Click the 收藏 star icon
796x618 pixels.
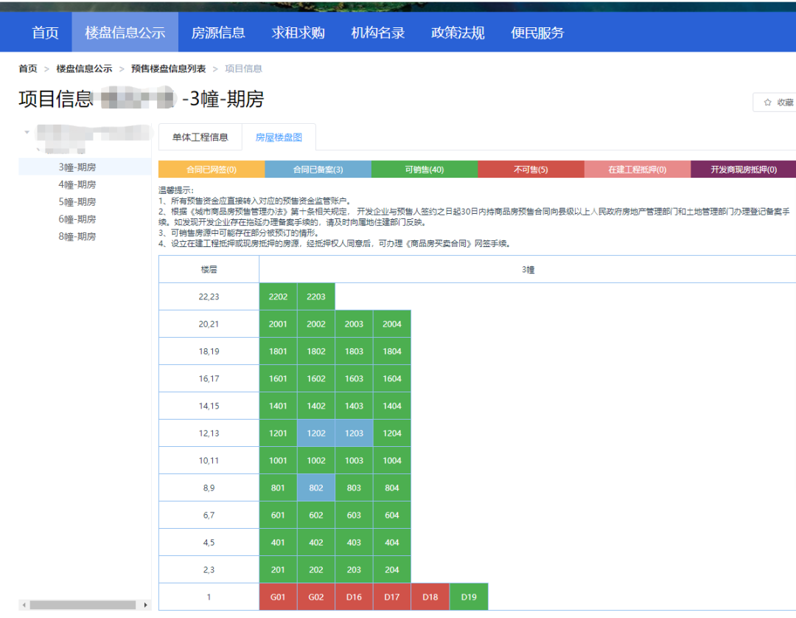pos(767,102)
